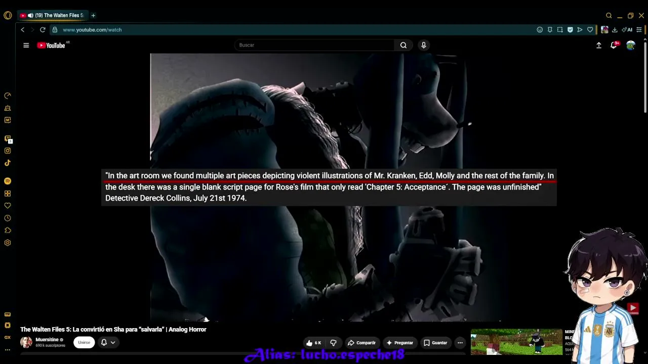Start voice search with the microphone
The width and height of the screenshot is (648, 364).
click(424, 45)
